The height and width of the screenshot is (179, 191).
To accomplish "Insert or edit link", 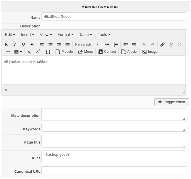I will (x=162, y=45).
